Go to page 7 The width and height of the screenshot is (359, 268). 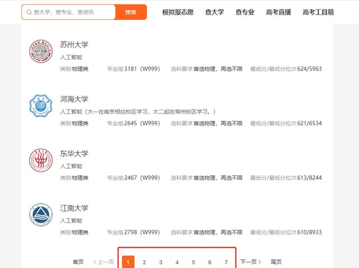click(226, 262)
